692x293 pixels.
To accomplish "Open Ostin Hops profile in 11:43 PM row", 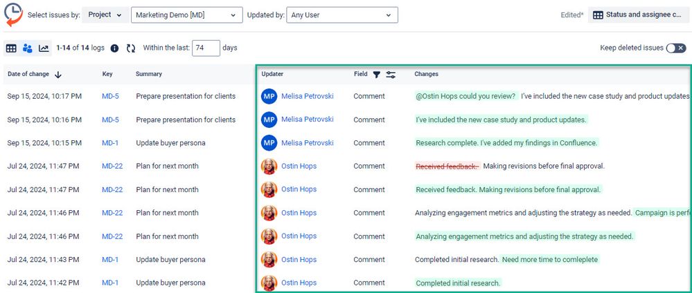I will 299,260.
